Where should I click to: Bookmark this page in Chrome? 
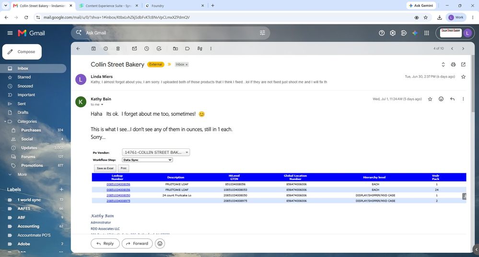426,17
